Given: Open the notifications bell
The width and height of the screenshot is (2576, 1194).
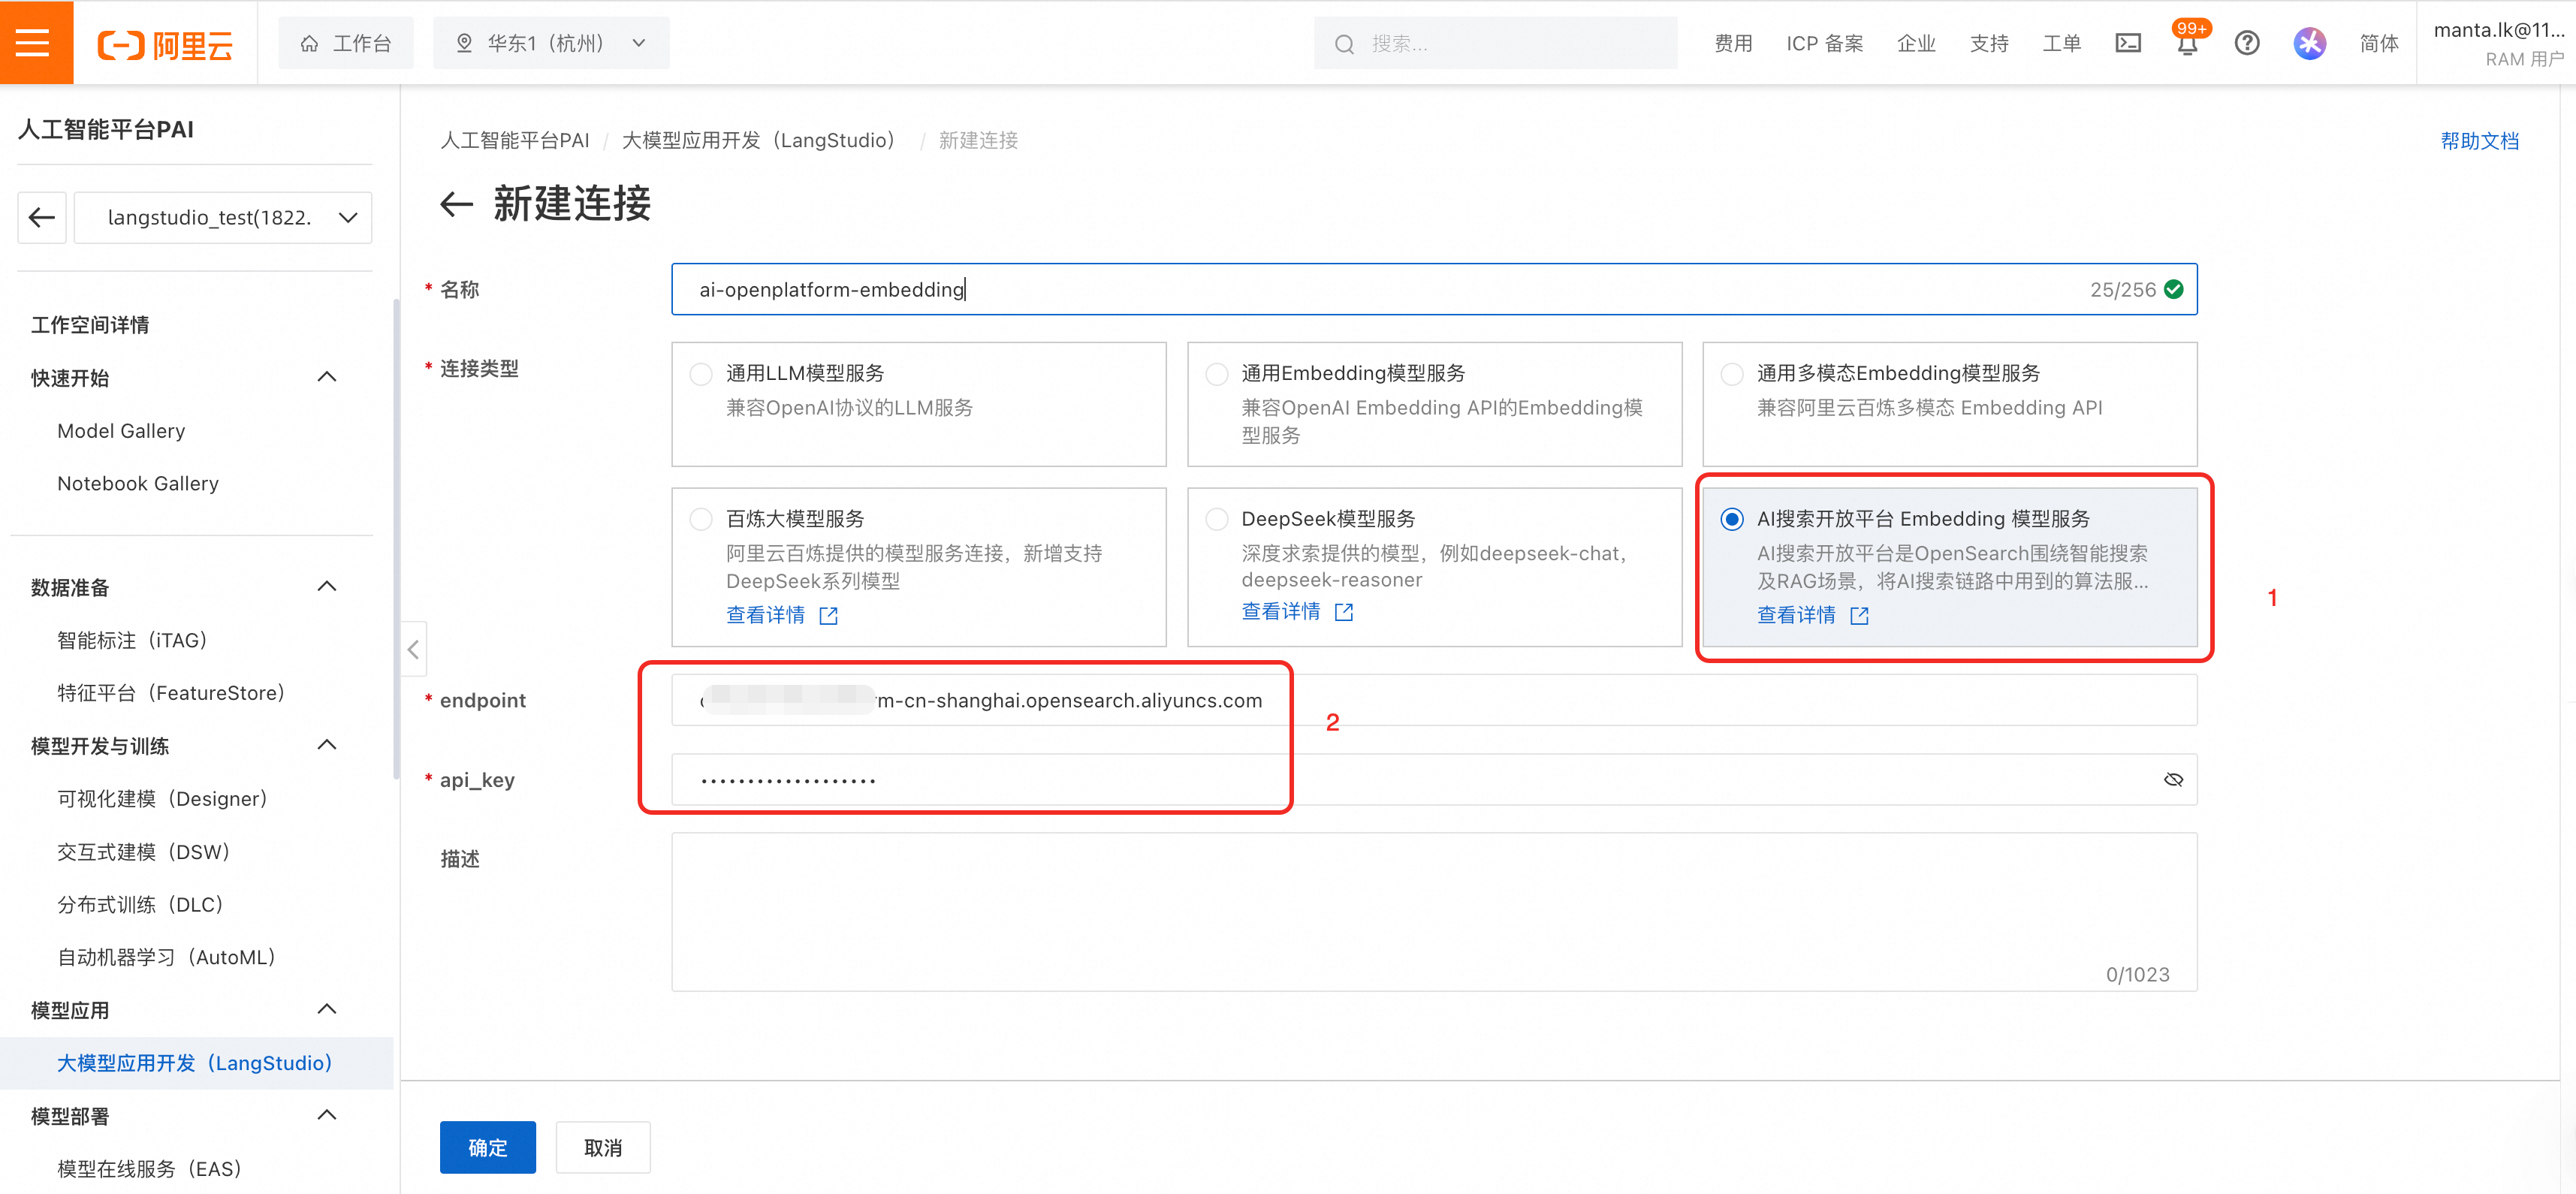Looking at the screenshot, I should (2187, 44).
